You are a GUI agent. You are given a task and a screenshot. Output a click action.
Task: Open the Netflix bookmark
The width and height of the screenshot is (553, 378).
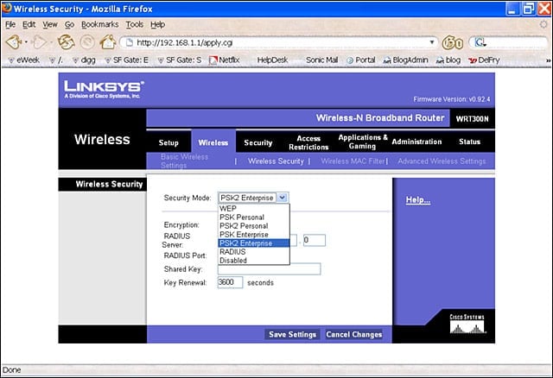[225, 60]
